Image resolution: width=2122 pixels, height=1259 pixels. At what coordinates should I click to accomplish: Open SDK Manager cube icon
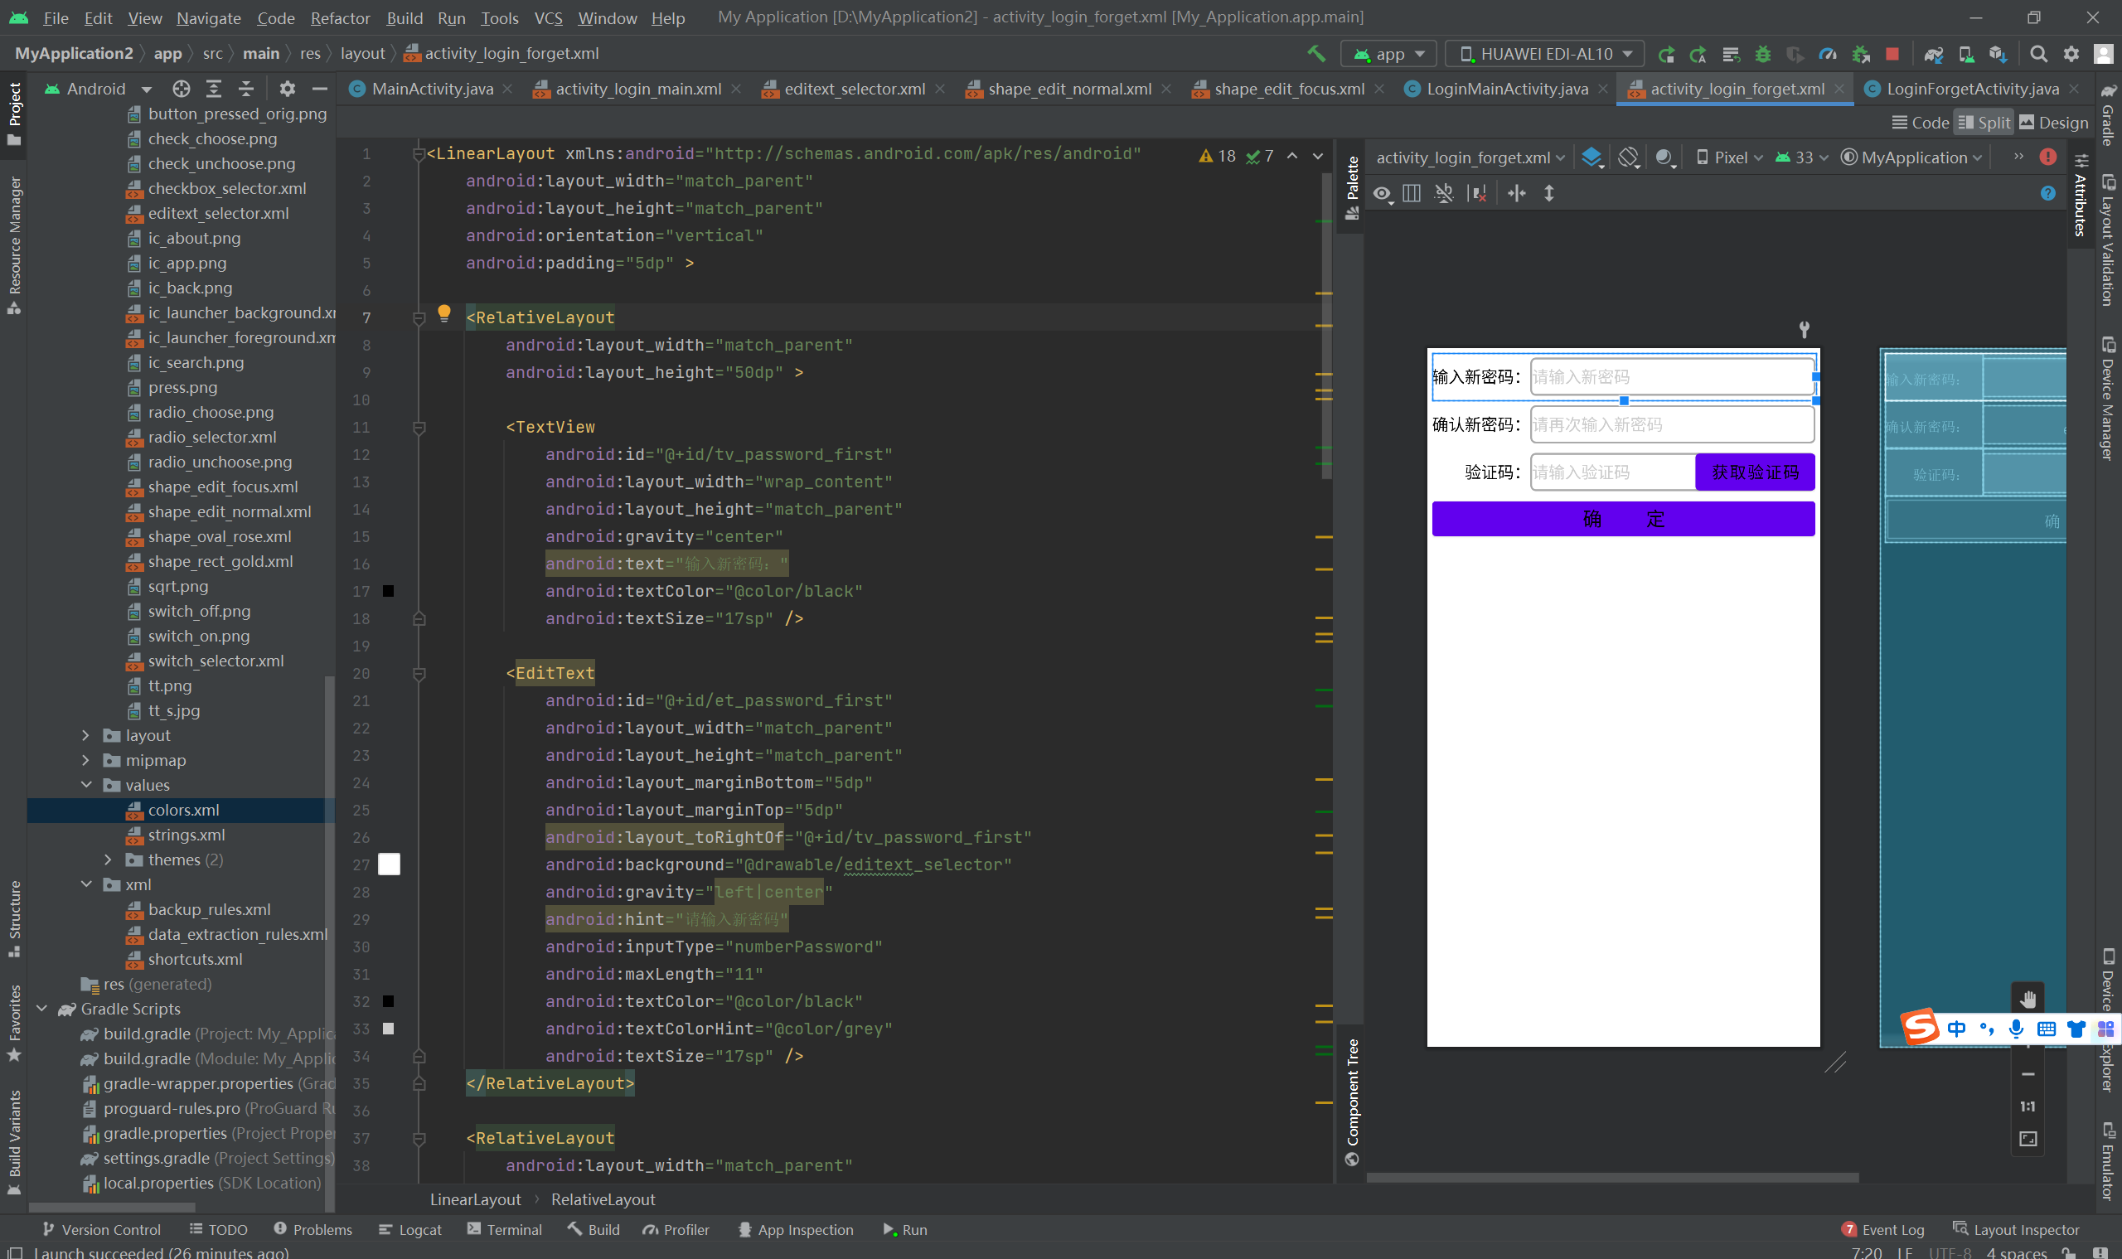(x=1998, y=55)
